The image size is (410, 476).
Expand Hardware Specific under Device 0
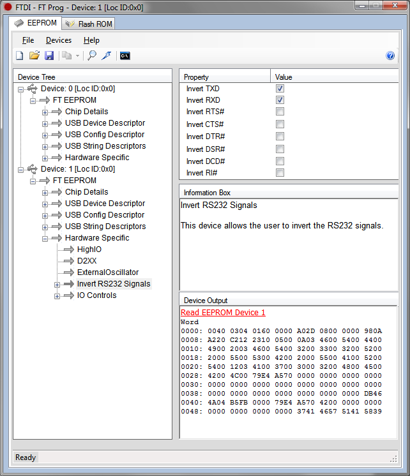45,158
